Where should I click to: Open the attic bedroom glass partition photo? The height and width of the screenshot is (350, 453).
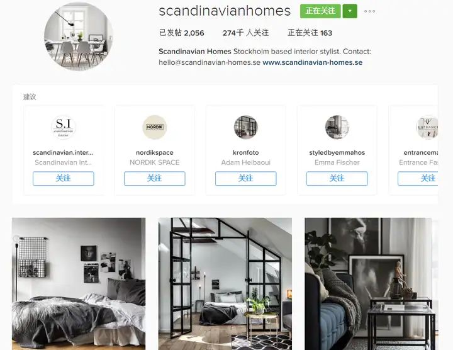click(225, 284)
